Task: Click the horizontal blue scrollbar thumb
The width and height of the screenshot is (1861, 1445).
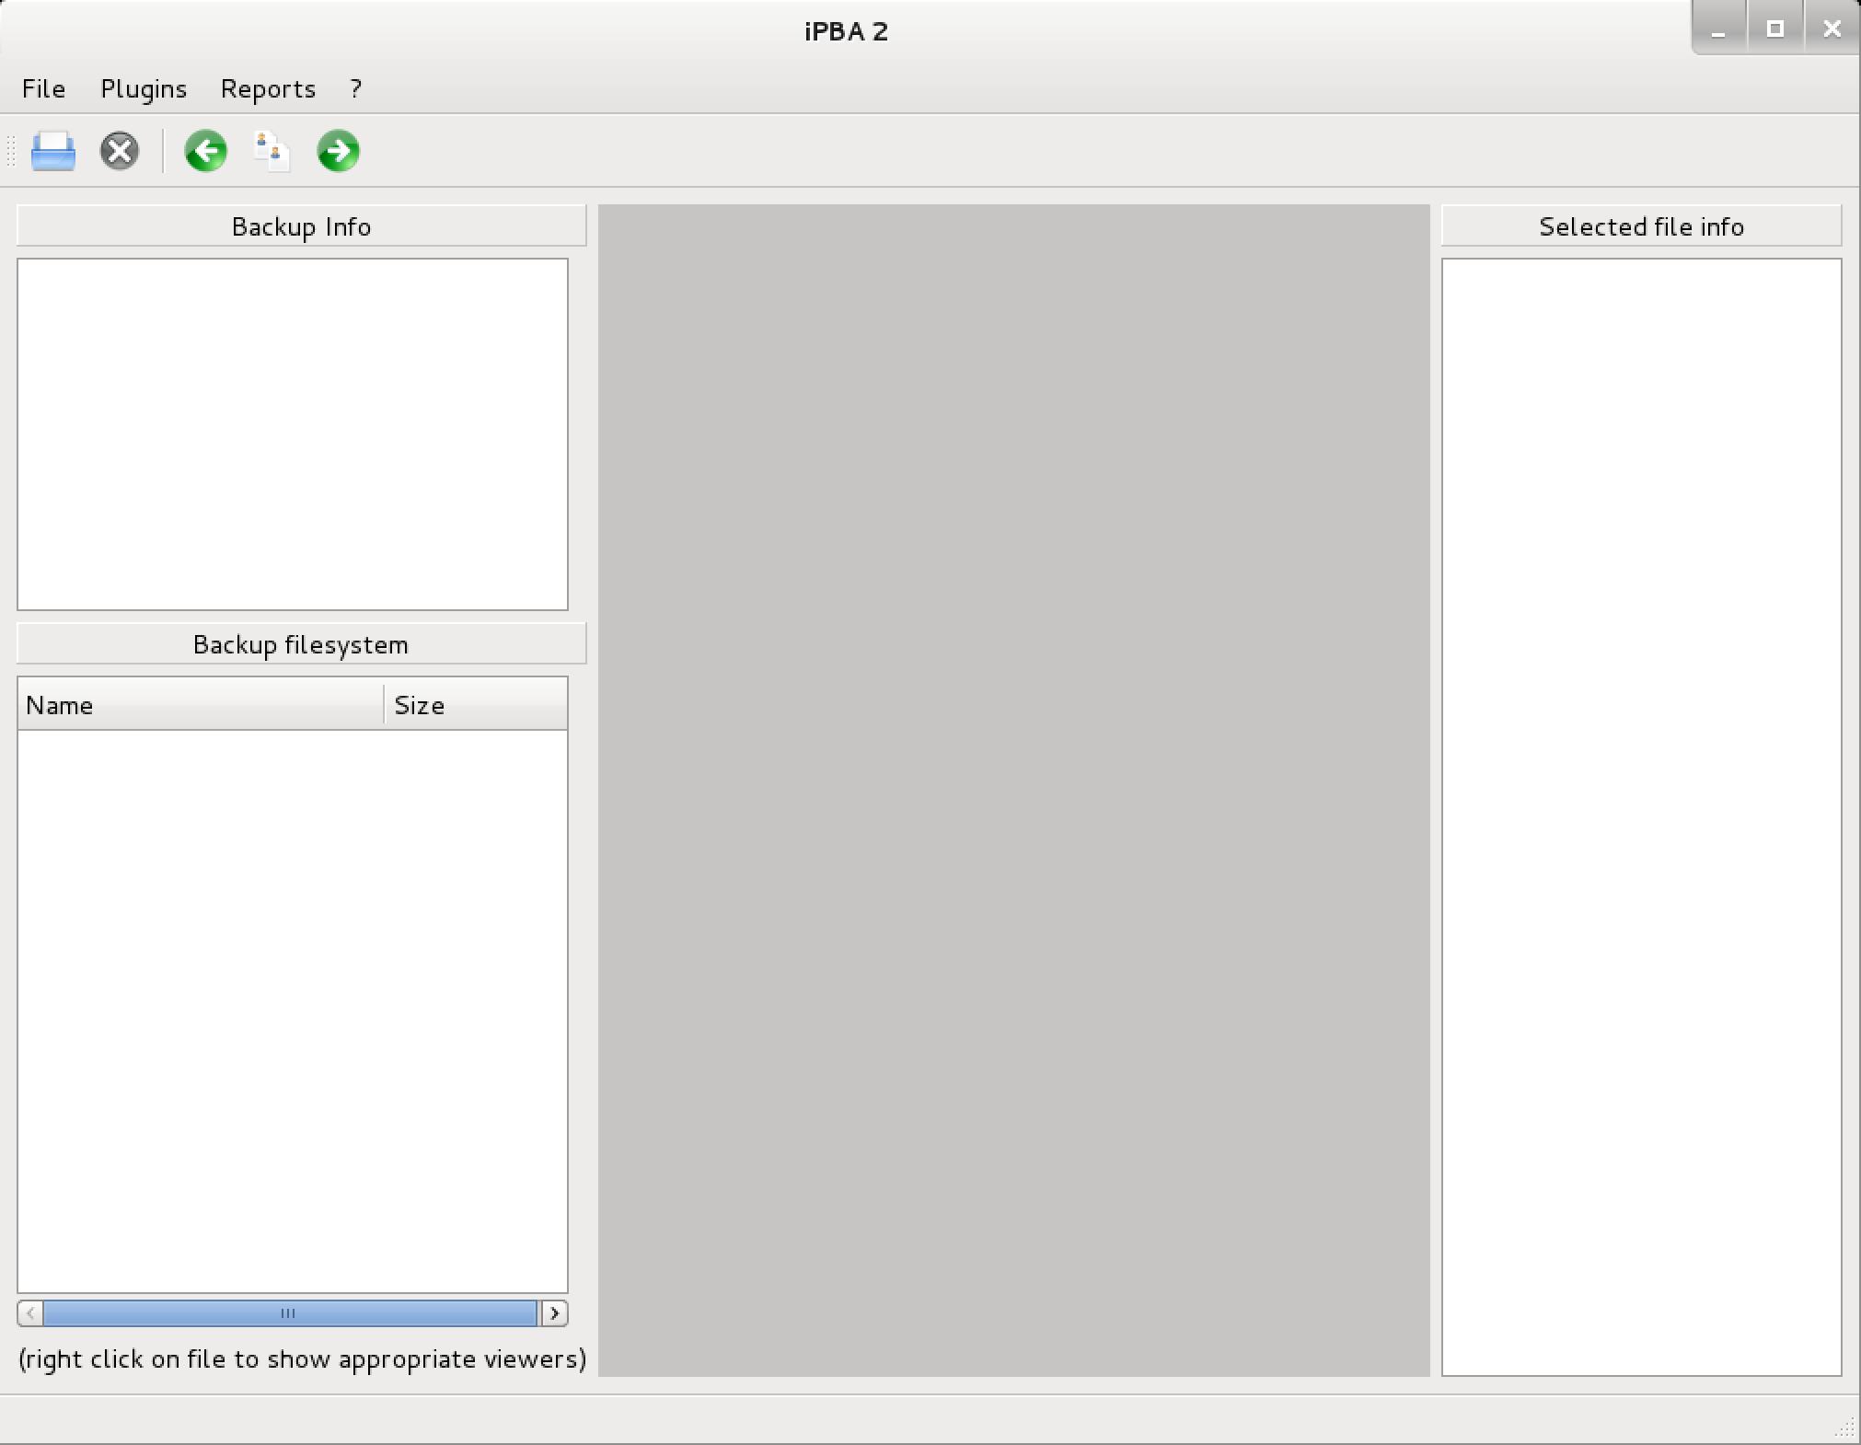Action: 289,1313
